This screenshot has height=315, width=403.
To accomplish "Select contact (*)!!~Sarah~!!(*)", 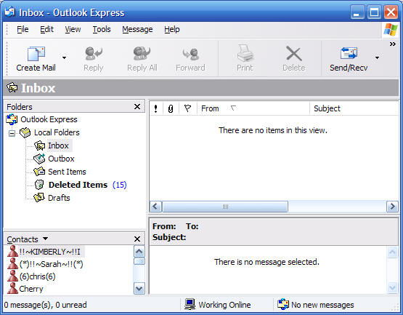I will pos(51,264).
